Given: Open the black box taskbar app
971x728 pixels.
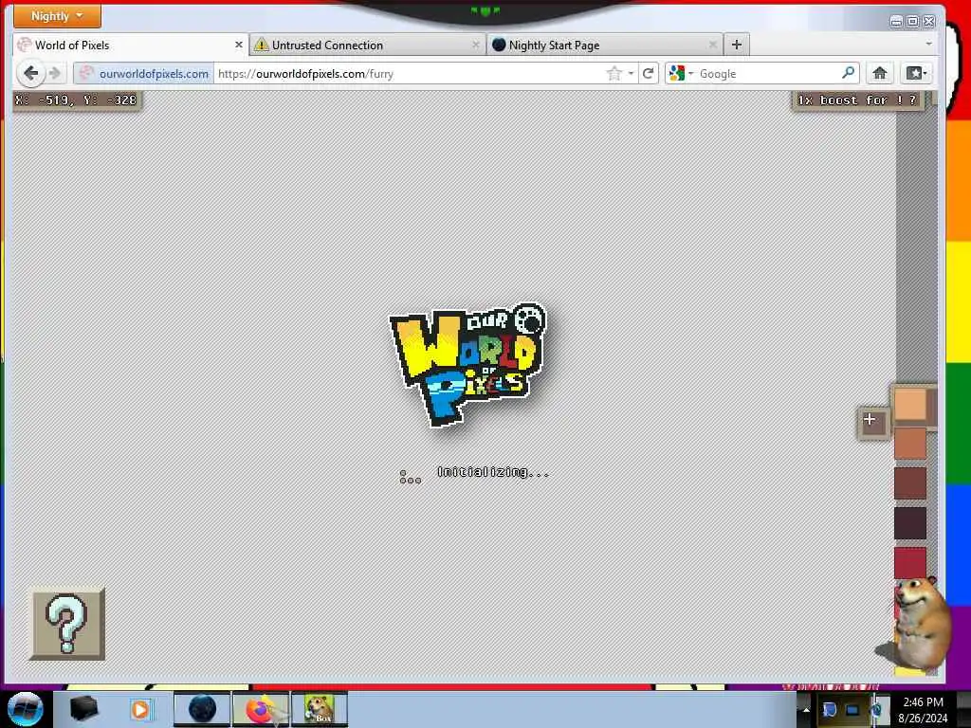Looking at the screenshot, I should pyautogui.click(x=84, y=709).
